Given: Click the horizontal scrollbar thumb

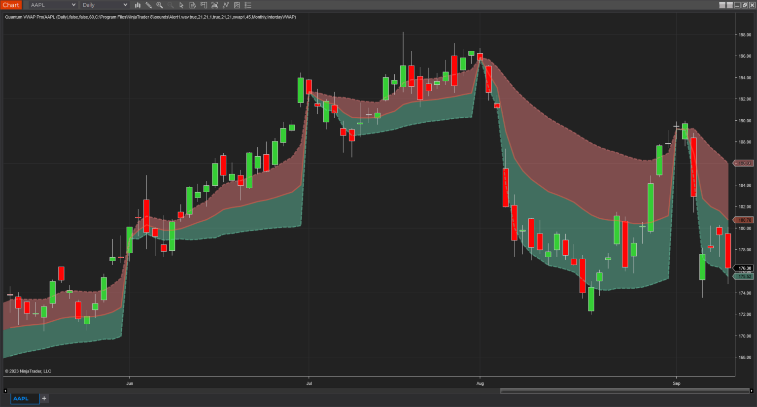Looking at the screenshot, I should [x=624, y=390].
